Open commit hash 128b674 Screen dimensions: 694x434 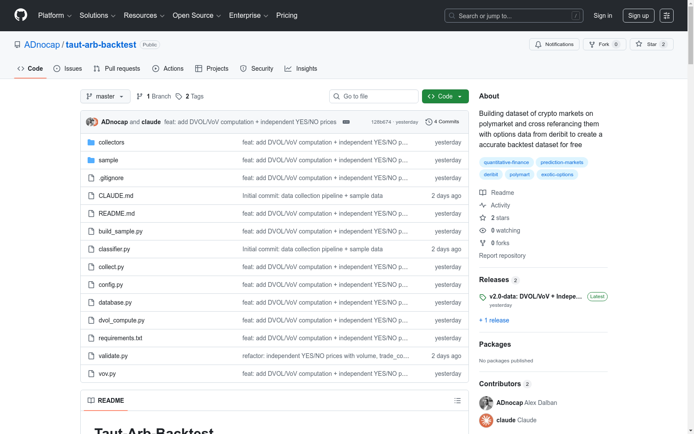pyautogui.click(x=381, y=122)
